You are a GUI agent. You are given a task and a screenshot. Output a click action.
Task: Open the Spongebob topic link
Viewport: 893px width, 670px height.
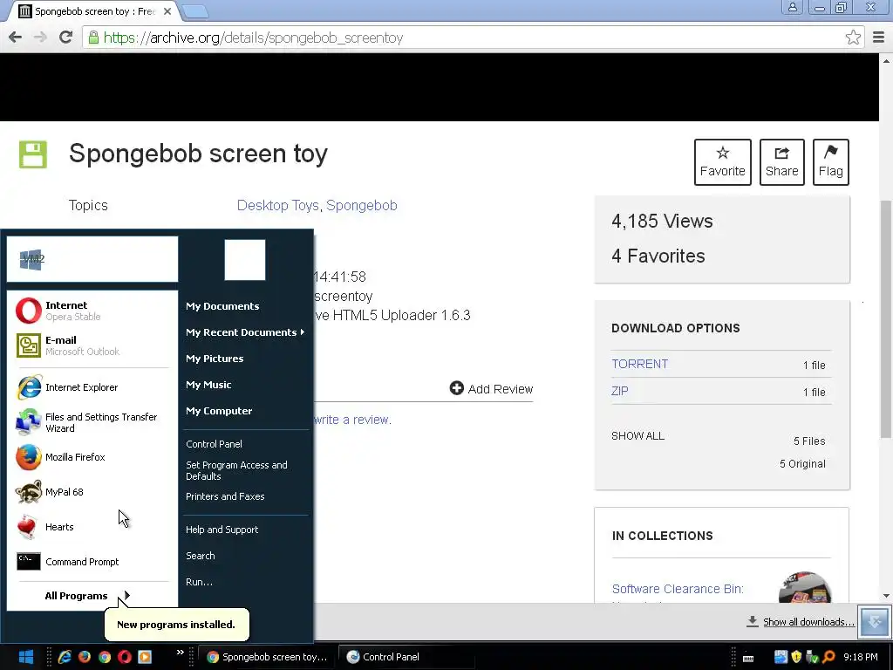click(x=362, y=205)
